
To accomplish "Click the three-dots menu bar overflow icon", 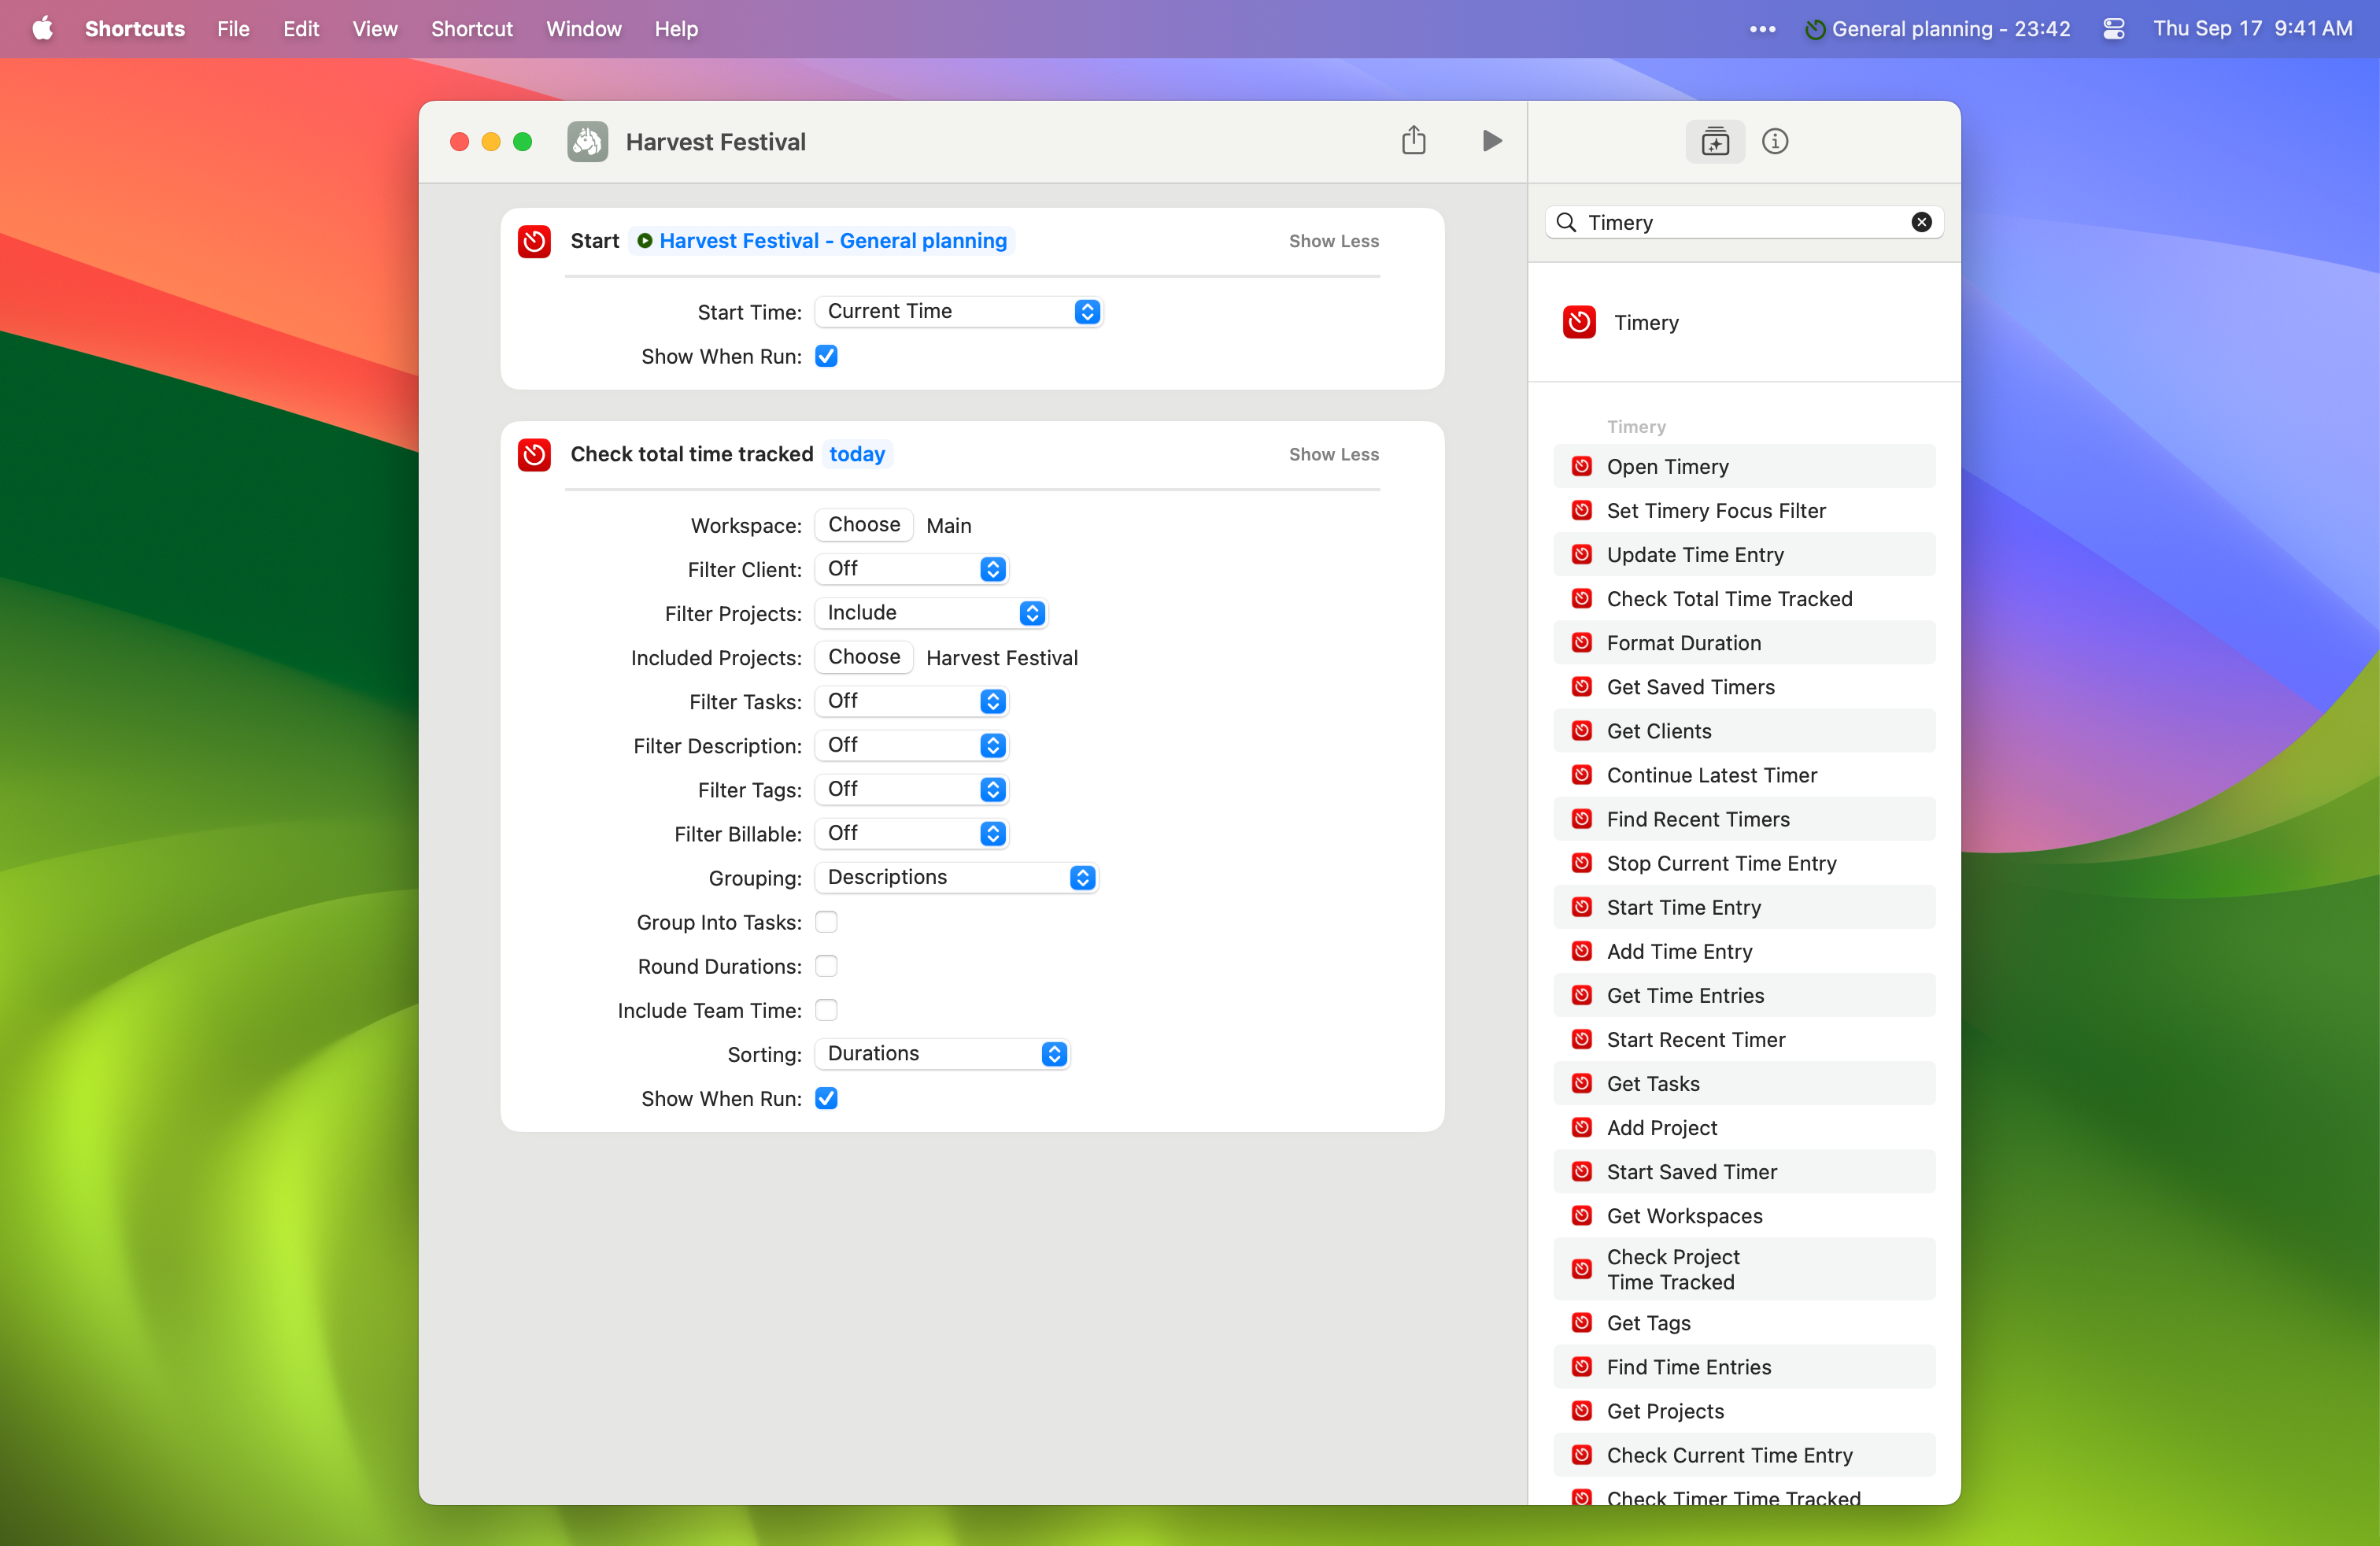I will (1762, 29).
